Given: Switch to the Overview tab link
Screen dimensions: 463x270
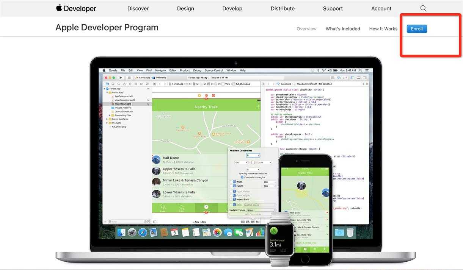Looking at the screenshot, I should [x=306, y=29].
